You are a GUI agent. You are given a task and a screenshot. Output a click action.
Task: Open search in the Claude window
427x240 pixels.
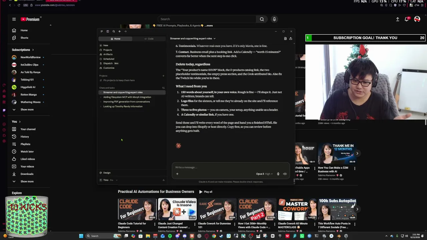point(113,31)
